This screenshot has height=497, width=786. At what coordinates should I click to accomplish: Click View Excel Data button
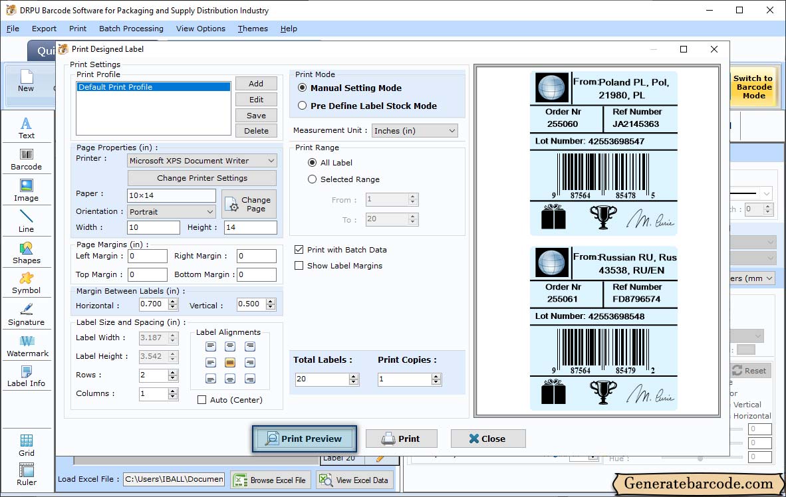pyautogui.click(x=354, y=480)
